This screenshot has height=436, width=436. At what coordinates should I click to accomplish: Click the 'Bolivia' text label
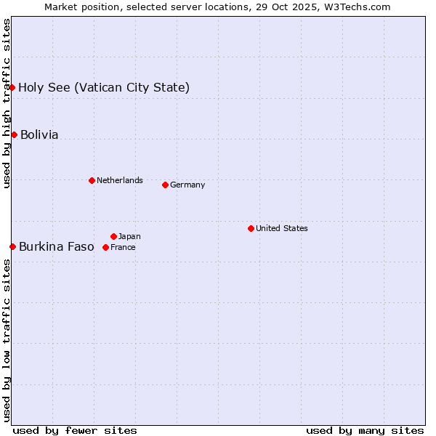(x=39, y=135)
